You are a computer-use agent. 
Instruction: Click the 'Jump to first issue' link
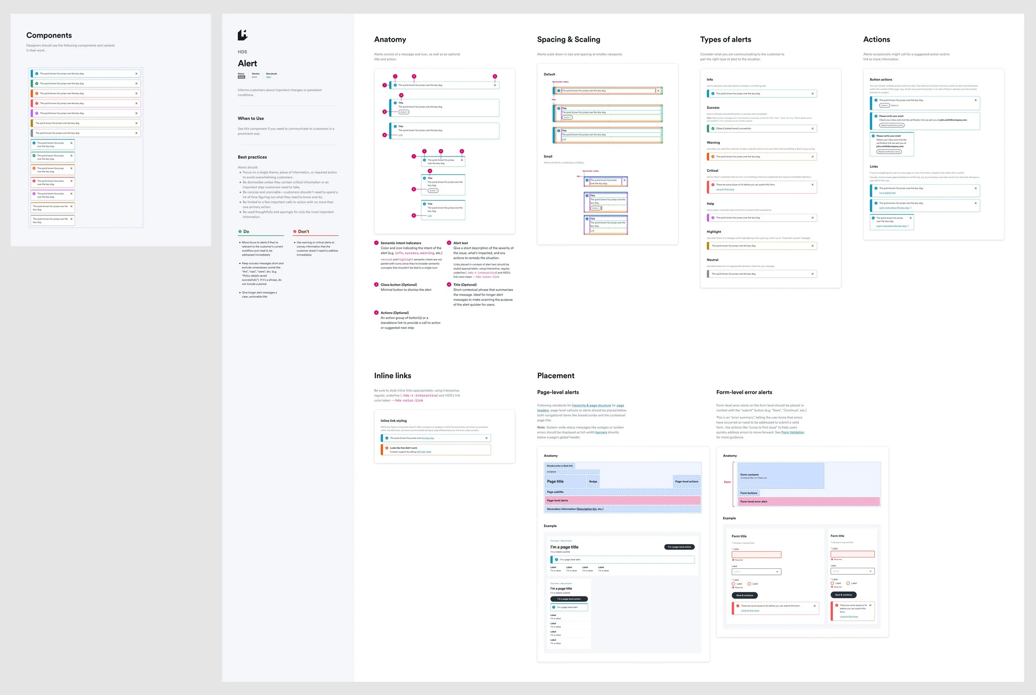click(750, 611)
